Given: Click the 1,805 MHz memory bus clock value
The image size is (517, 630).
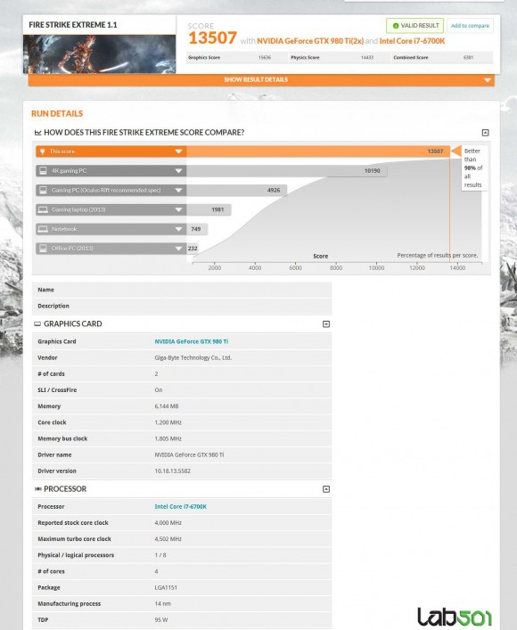Looking at the screenshot, I should point(168,438).
